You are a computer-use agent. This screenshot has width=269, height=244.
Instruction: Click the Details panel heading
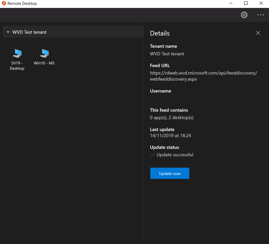click(160, 33)
